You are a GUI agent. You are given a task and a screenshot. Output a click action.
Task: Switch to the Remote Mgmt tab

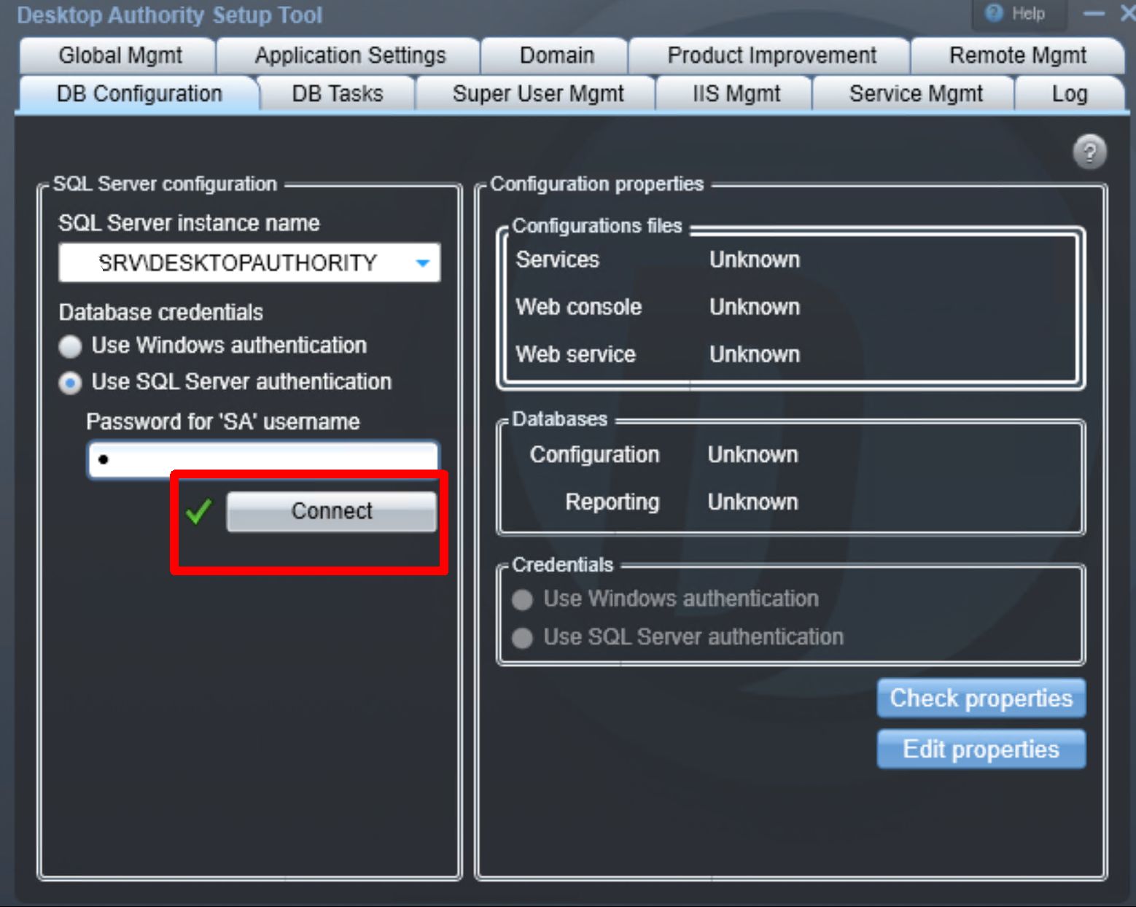point(1018,55)
